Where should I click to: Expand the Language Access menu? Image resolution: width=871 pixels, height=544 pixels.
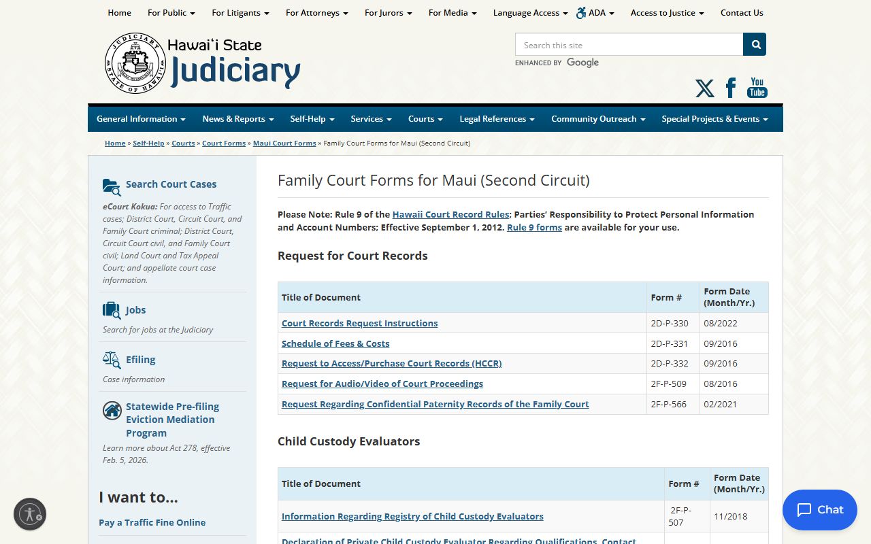[531, 12]
